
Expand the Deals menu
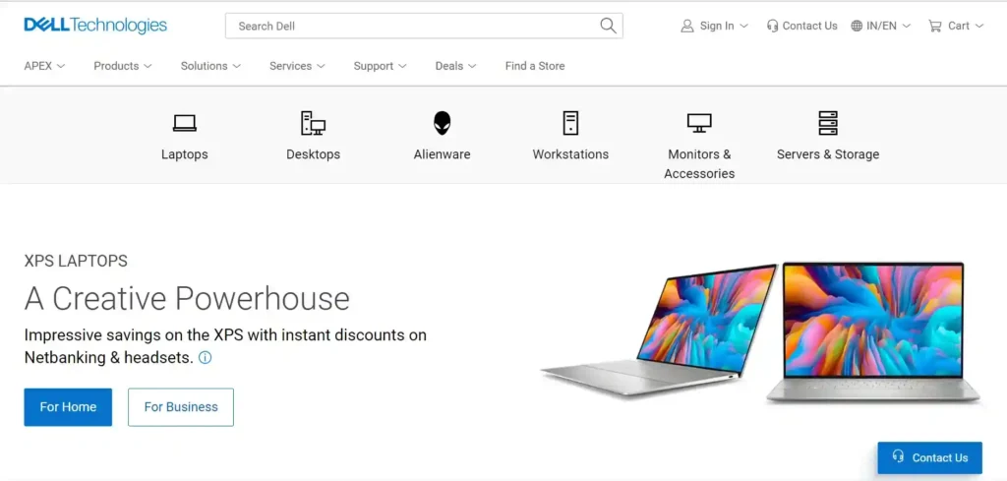tap(455, 66)
